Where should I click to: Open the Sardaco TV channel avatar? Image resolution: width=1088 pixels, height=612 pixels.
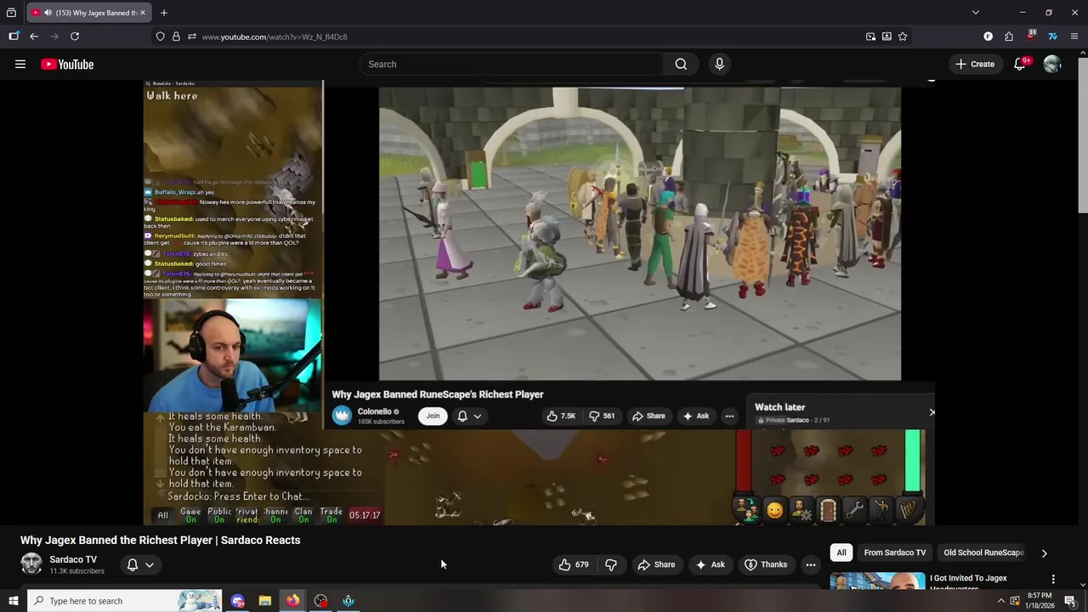click(x=31, y=564)
